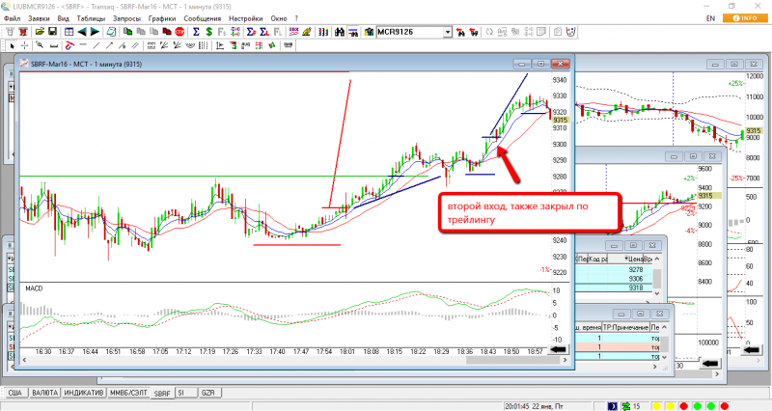
Task: Switch to the ИНДИКАТИВ workspace tab
Action: (x=84, y=393)
